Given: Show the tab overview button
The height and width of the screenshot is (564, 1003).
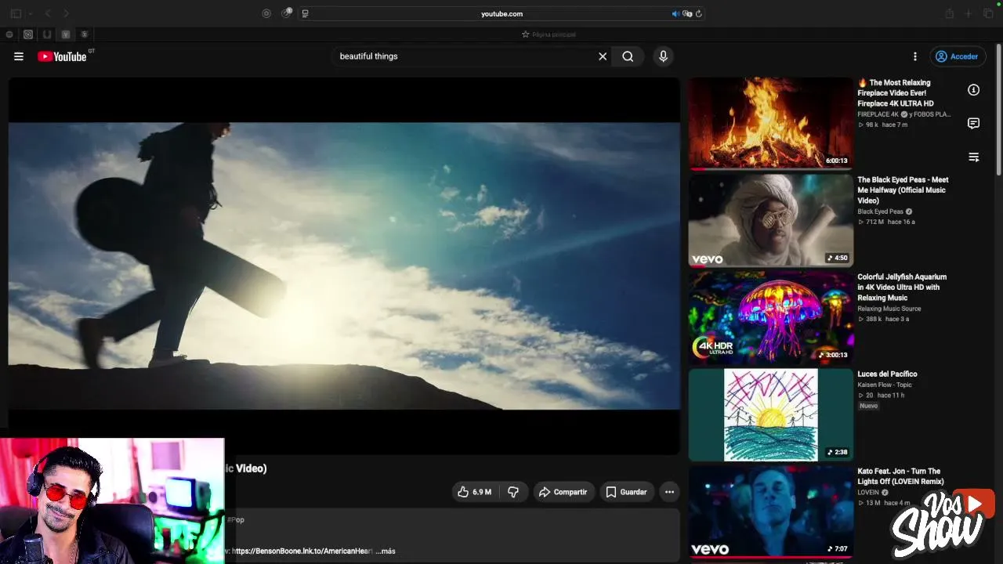Looking at the screenshot, I should [x=988, y=13].
